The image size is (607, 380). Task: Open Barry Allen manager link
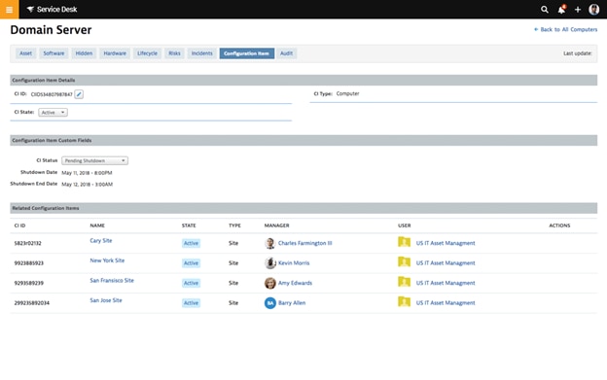[292, 302]
